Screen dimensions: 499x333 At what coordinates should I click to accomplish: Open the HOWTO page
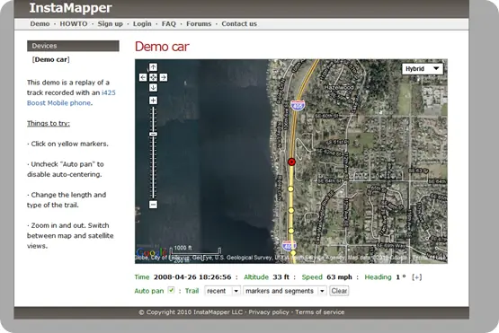pos(74,24)
